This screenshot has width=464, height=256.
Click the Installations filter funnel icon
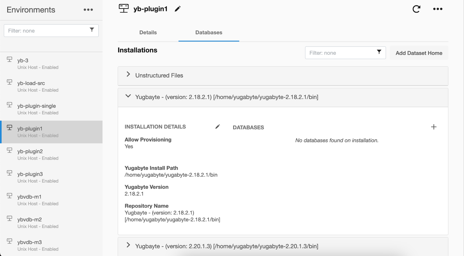tap(379, 52)
